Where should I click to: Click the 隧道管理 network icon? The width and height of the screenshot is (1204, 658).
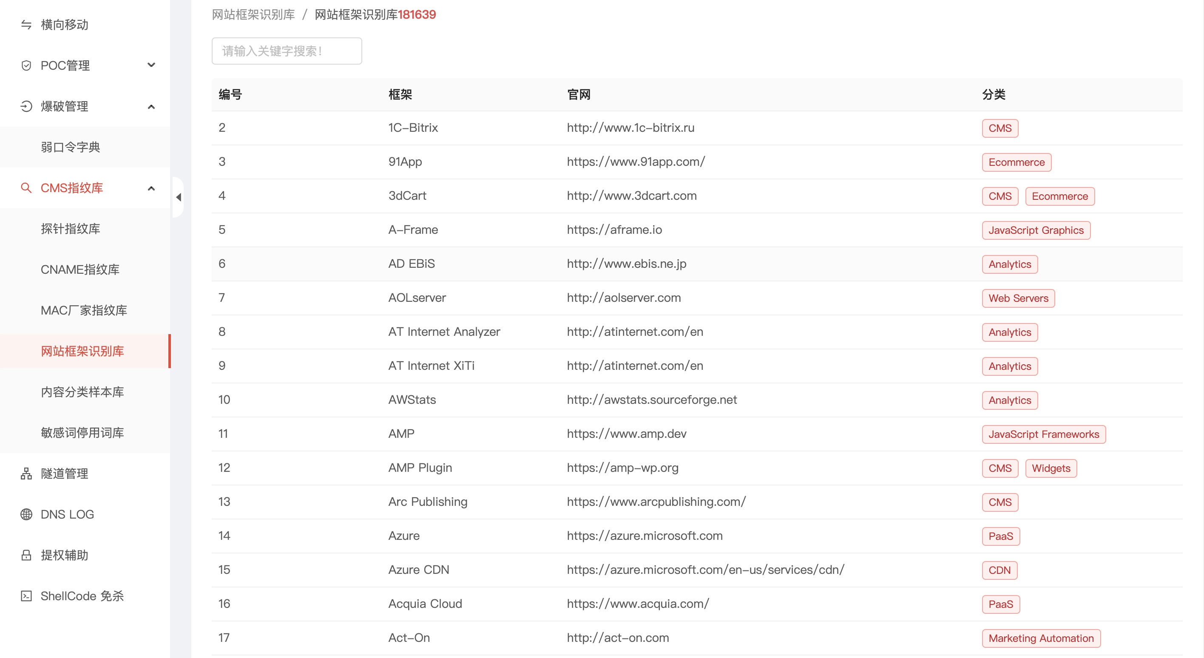26,474
